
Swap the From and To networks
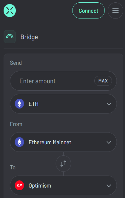pos(63,163)
